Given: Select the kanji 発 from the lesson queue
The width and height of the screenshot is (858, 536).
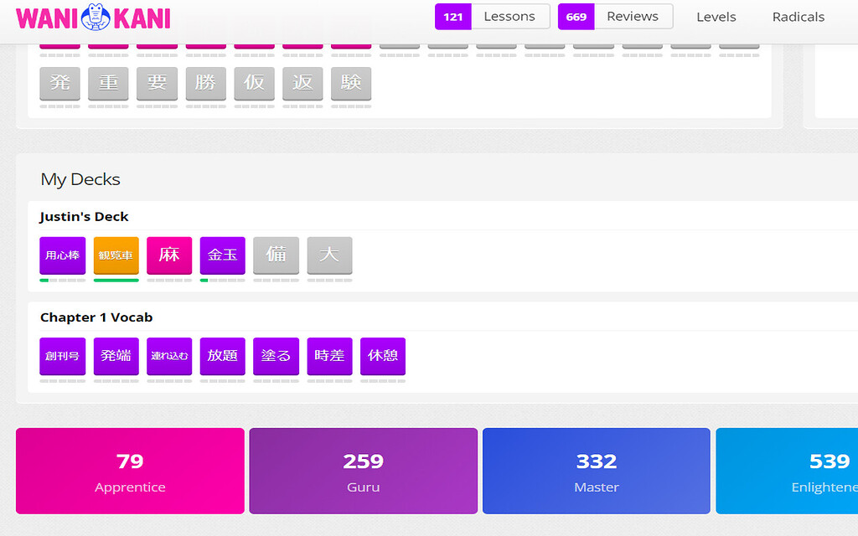Looking at the screenshot, I should coord(59,84).
